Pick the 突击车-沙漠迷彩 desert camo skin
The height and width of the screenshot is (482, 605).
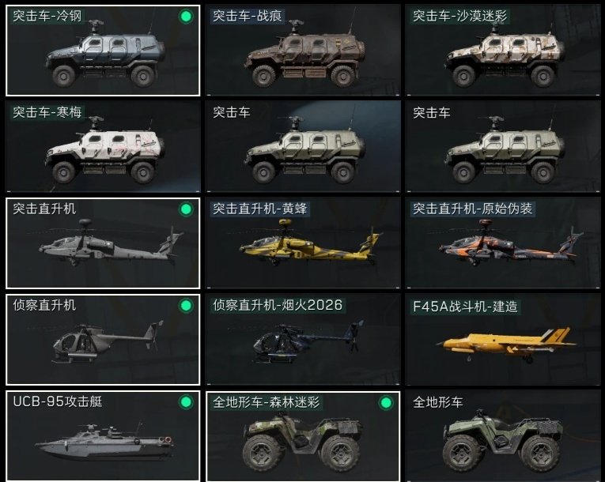click(503, 51)
